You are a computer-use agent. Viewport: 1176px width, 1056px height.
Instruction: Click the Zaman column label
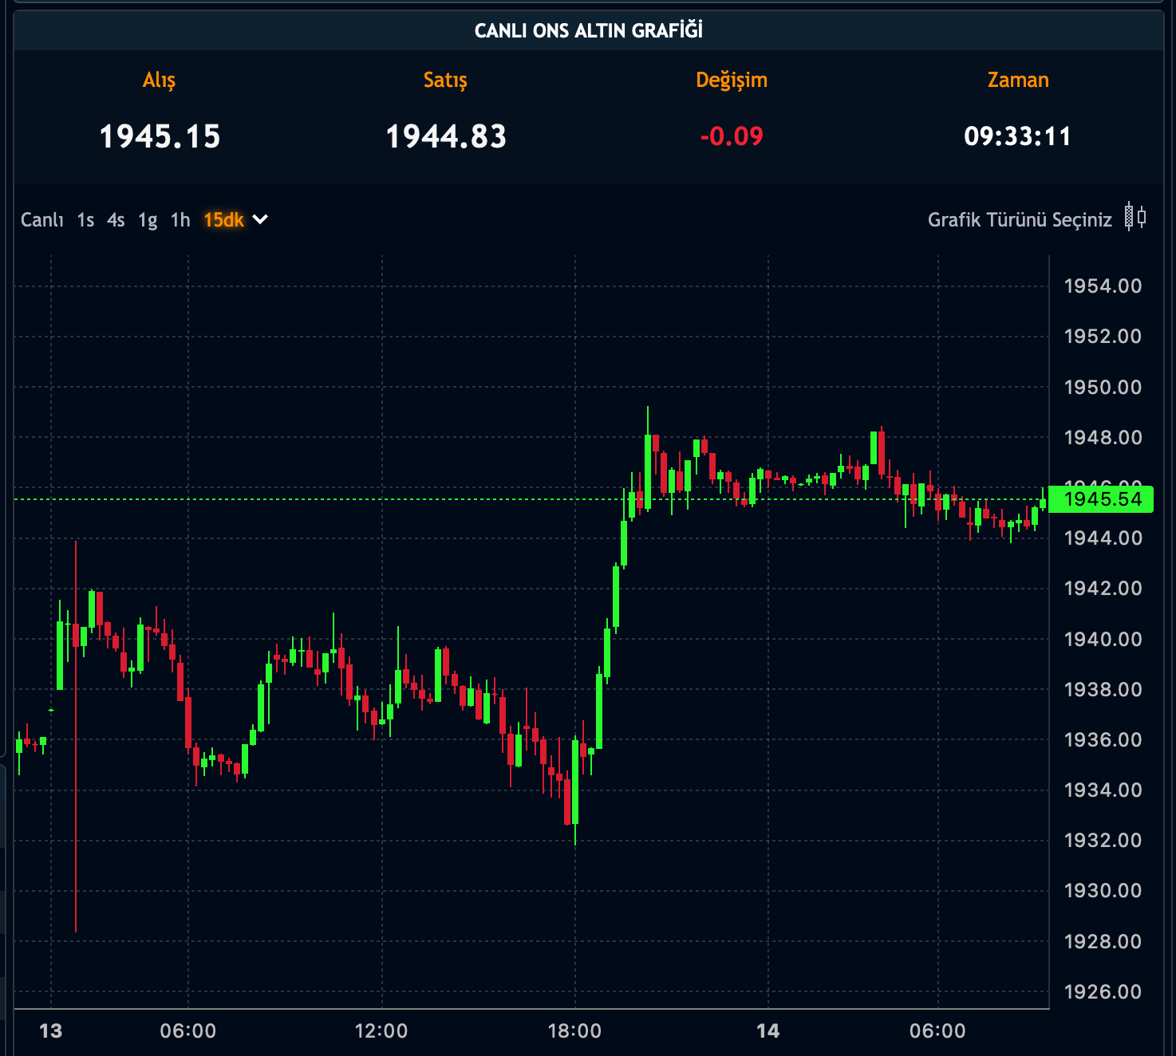1018,80
